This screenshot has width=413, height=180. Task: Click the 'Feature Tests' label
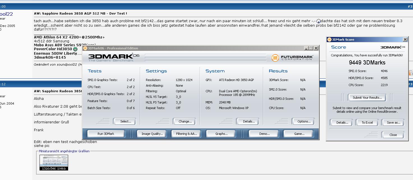point(98,101)
